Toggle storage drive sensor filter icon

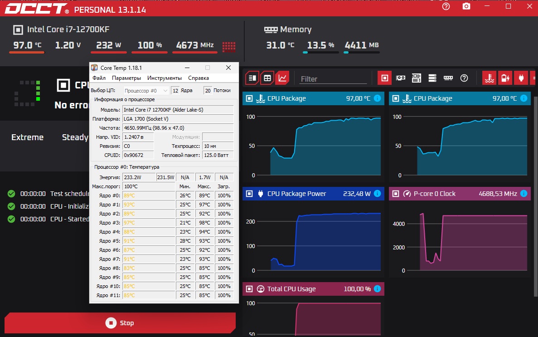tap(432, 78)
